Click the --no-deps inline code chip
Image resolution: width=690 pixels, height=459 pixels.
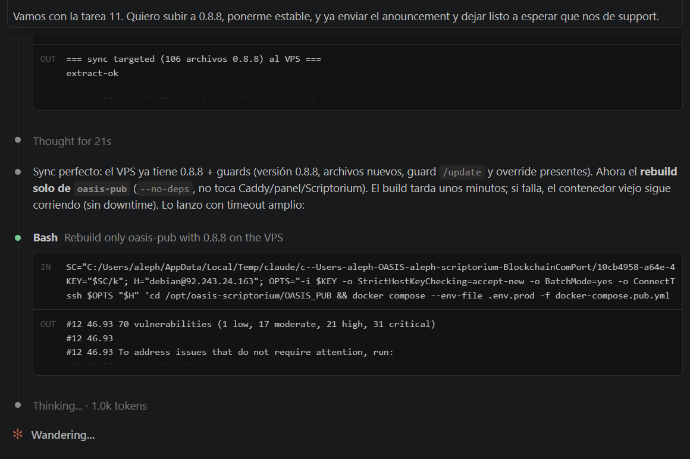pyautogui.click(x=165, y=188)
